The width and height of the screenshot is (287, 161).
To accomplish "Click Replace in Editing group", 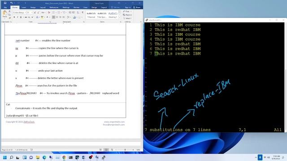I will point(127,15).
